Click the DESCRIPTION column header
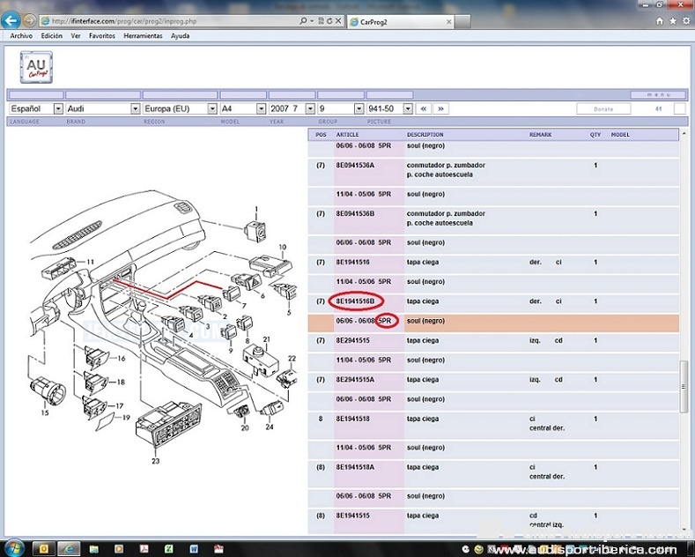Screen dimensions: 695x557 coord(425,134)
